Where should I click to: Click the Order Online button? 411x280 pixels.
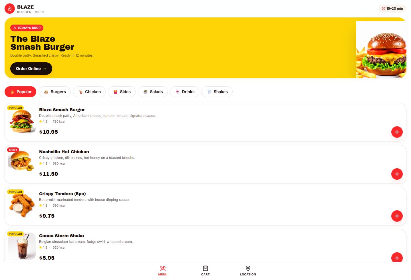tap(31, 69)
